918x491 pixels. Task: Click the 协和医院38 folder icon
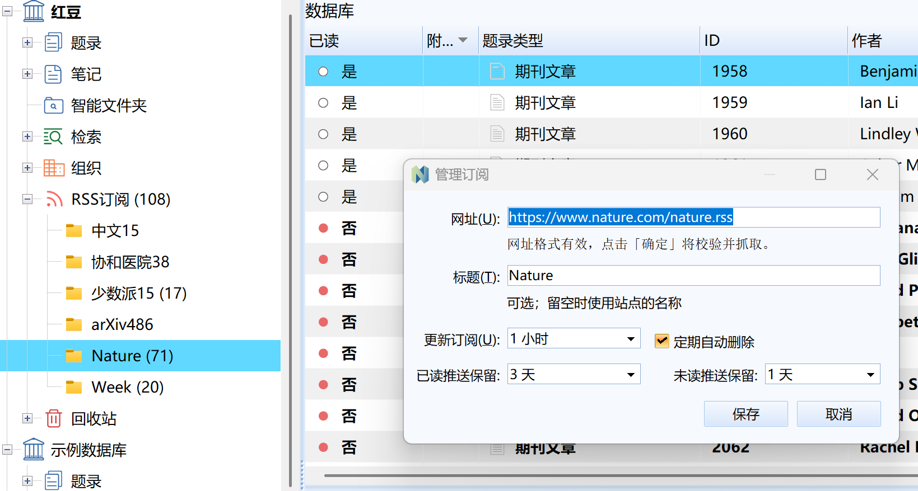pos(74,262)
